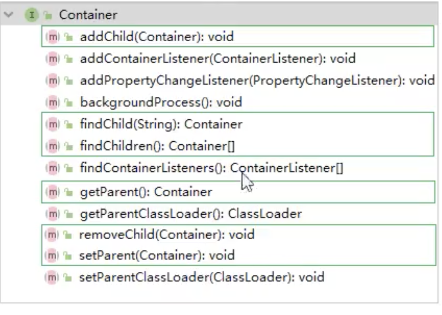
Task: Select backgroundProcess(): void method
Action: click(x=161, y=102)
